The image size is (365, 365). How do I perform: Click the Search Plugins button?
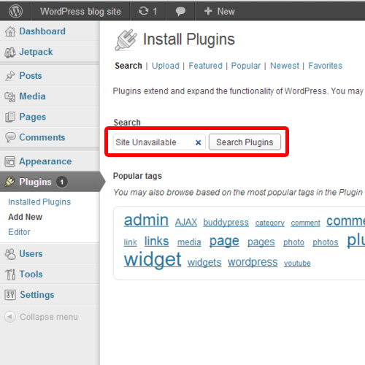click(x=245, y=142)
